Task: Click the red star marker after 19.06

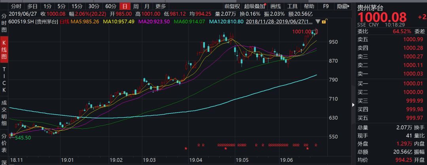Action: coord(307,148)
